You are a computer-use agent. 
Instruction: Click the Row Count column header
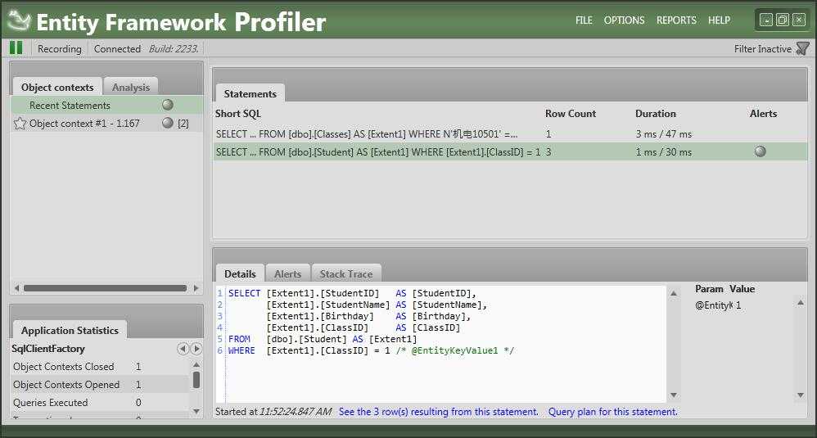pos(571,114)
